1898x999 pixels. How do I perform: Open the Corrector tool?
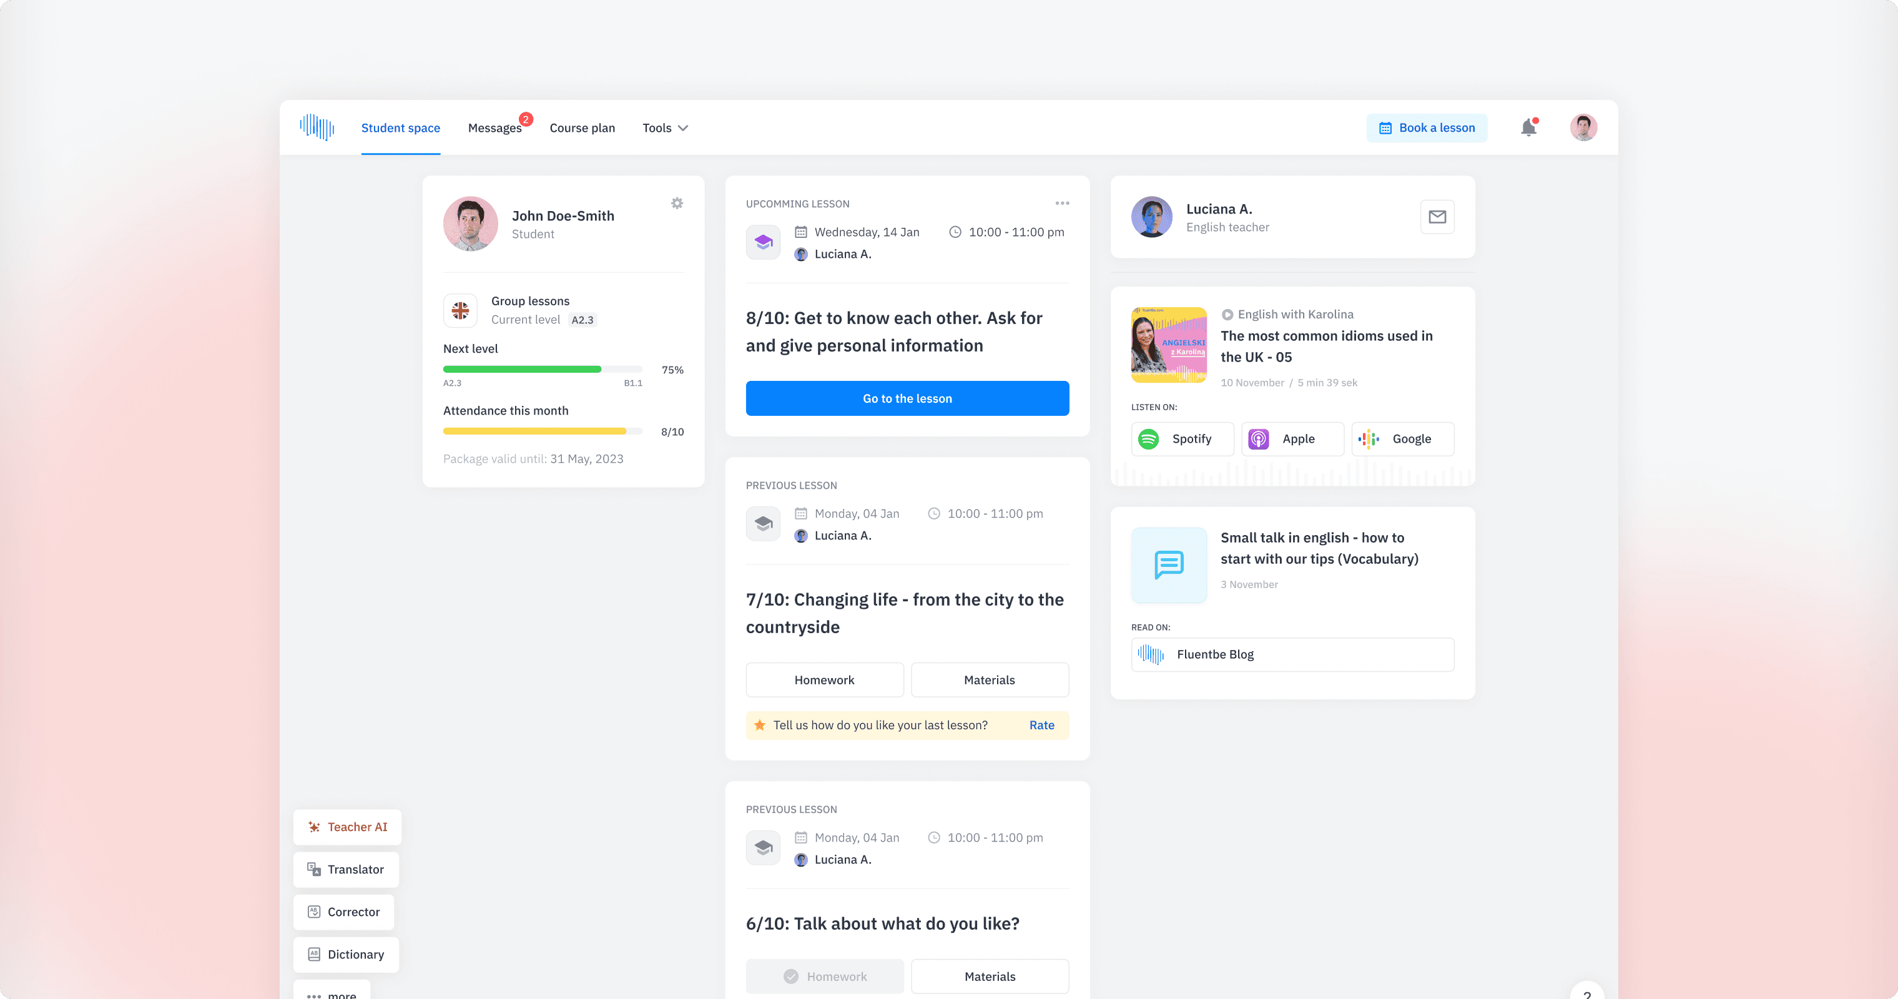tap(343, 912)
